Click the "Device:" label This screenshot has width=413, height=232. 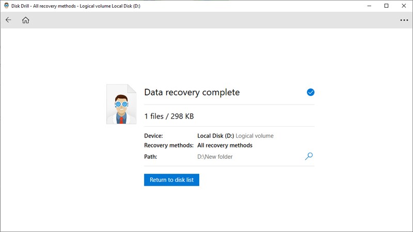coord(153,136)
